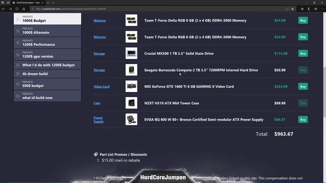Click the Seagate Barracuda thumbnail image

(131, 70)
